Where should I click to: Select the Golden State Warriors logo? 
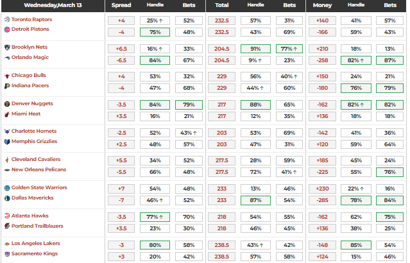pos(7,188)
